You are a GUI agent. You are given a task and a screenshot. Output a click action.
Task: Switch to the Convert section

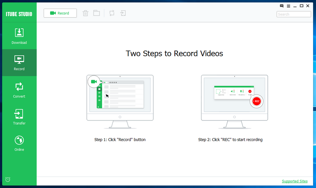(19, 90)
